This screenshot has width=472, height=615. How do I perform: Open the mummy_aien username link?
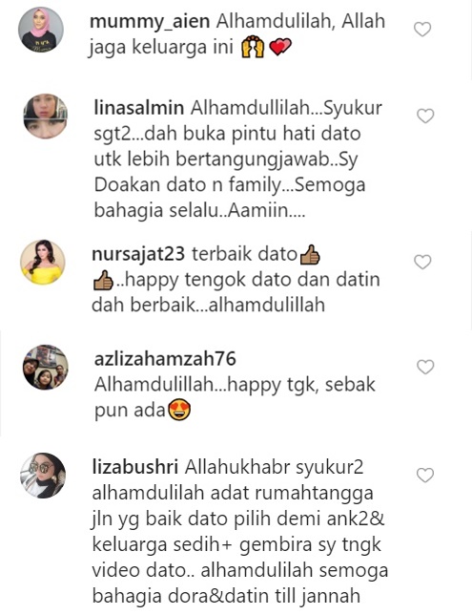150,22
